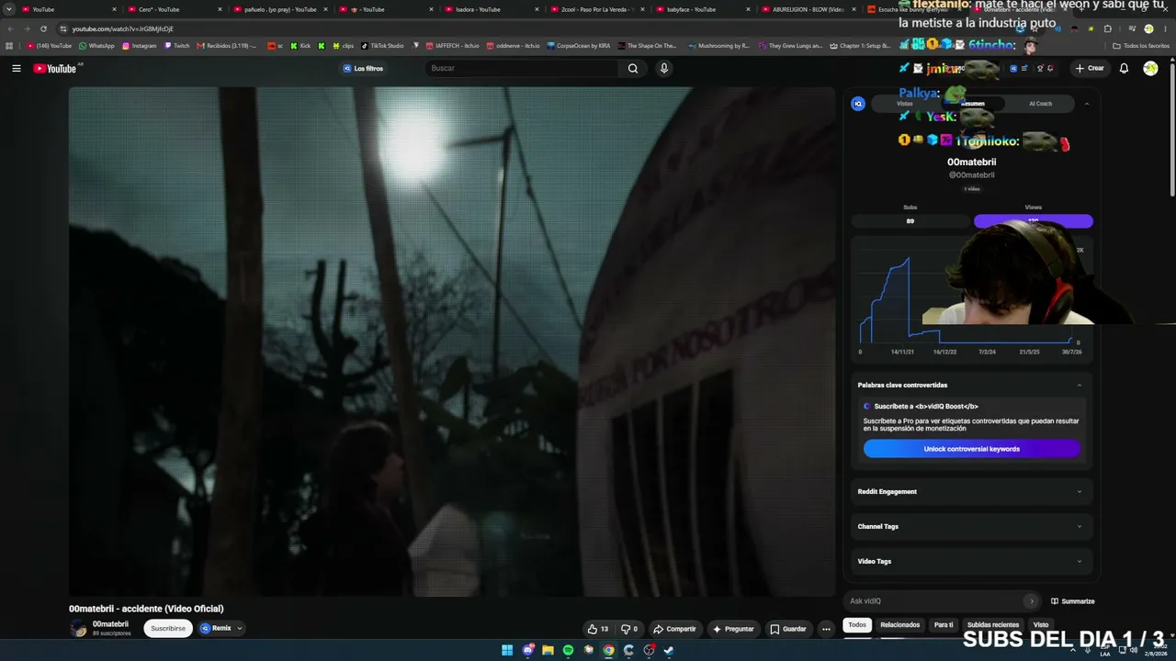The width and height of the screenshot is (1176, 661).
Task: Subscribe with the Suscribirse button
Action: pyautogui.click(x=168, y=629)
